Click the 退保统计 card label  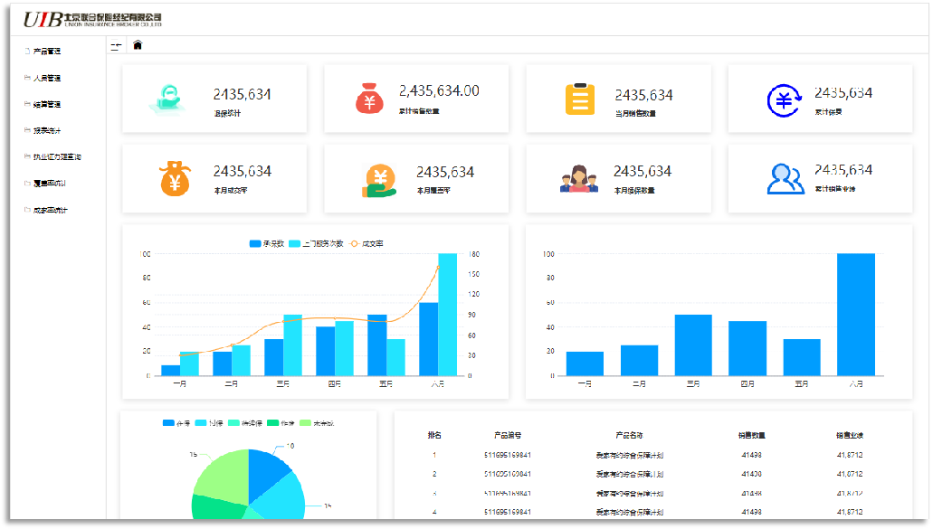point(227,114)
